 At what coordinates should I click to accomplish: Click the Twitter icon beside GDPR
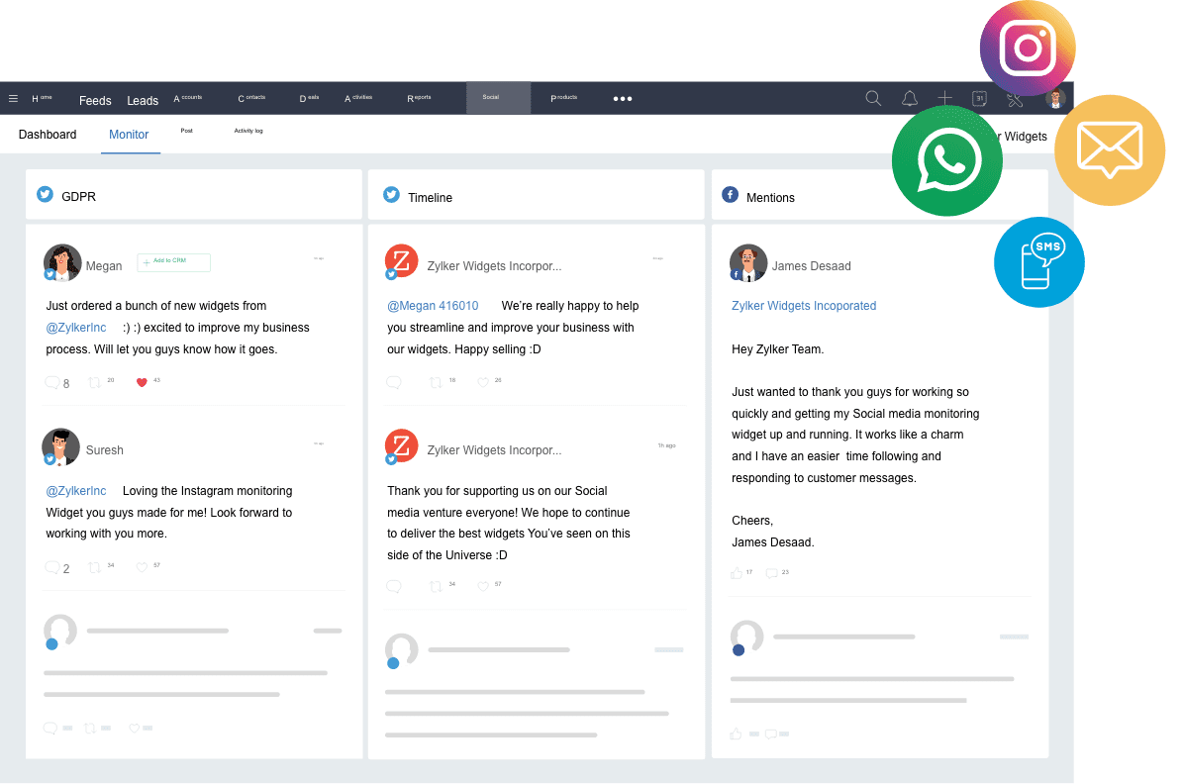click(46, 195)
